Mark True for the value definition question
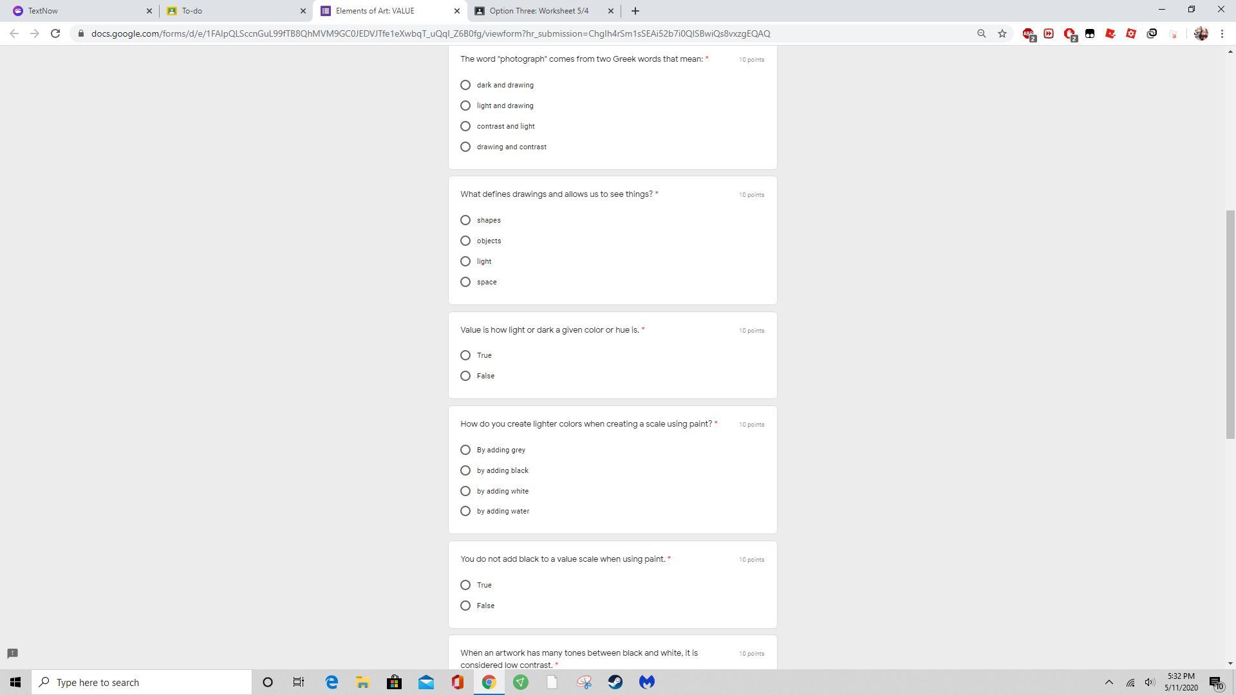The height and width of the screenshot is (695, 1236). coord(465,355)
